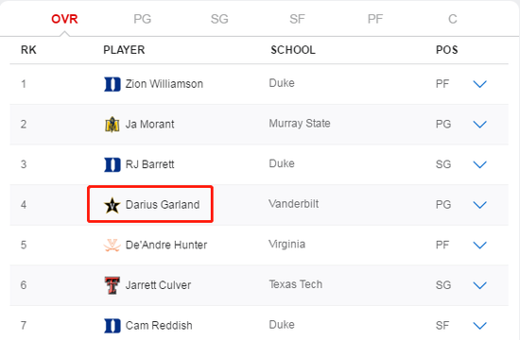Click the RK column header
The width and height of the screenshot is (520, 340).
click(28, 50)
